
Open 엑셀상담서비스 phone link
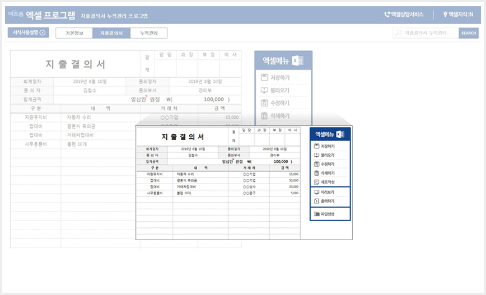(404, 14)
